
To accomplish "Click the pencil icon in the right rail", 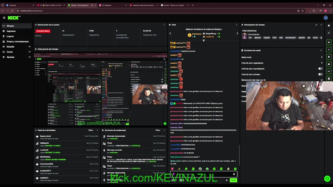I will [329, 33].
